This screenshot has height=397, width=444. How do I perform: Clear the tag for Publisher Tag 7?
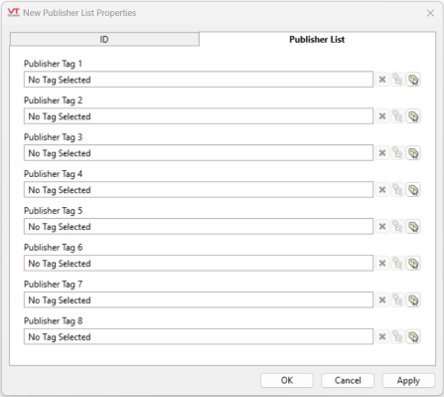tap(382, 300)
